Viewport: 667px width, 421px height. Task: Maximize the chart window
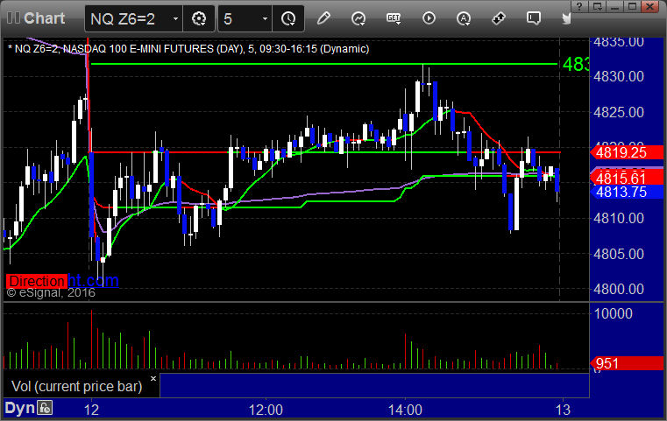pos(633,6)
